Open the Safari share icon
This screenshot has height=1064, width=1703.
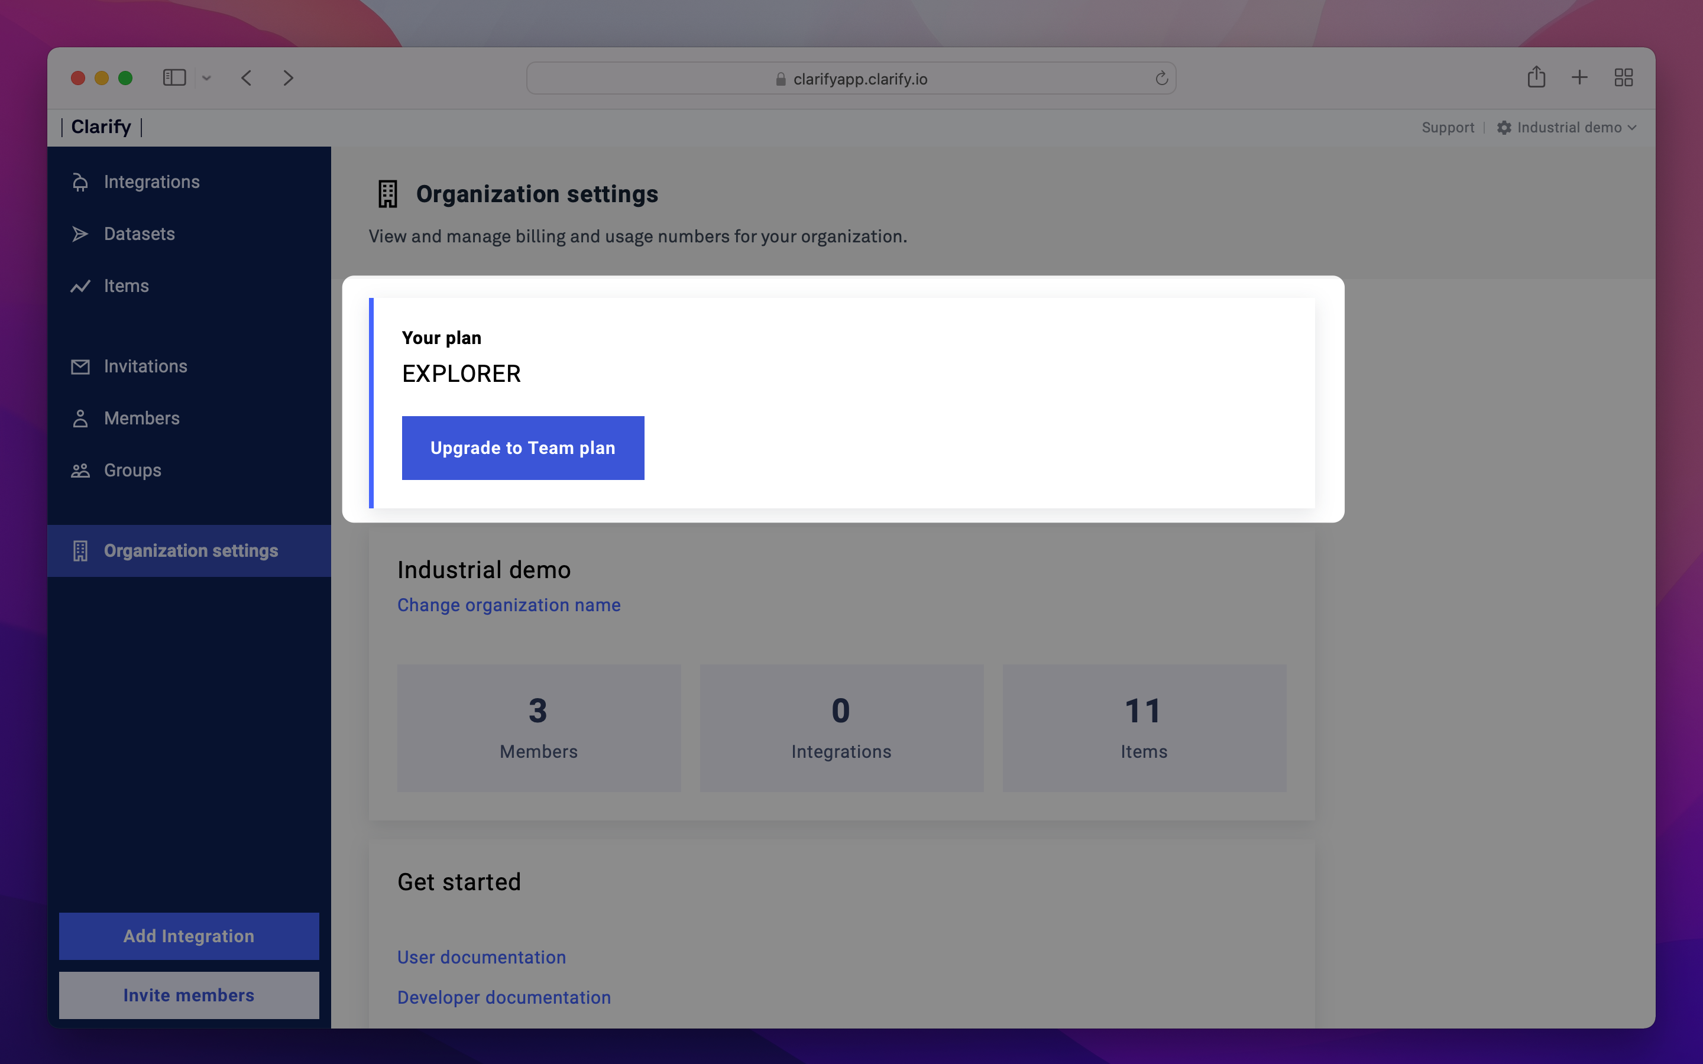coord(1536,77)
